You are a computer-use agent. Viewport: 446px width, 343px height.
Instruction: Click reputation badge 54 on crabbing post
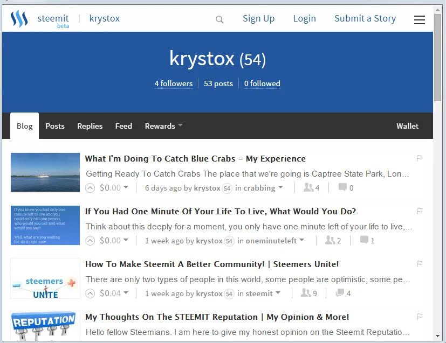point(227,188)
